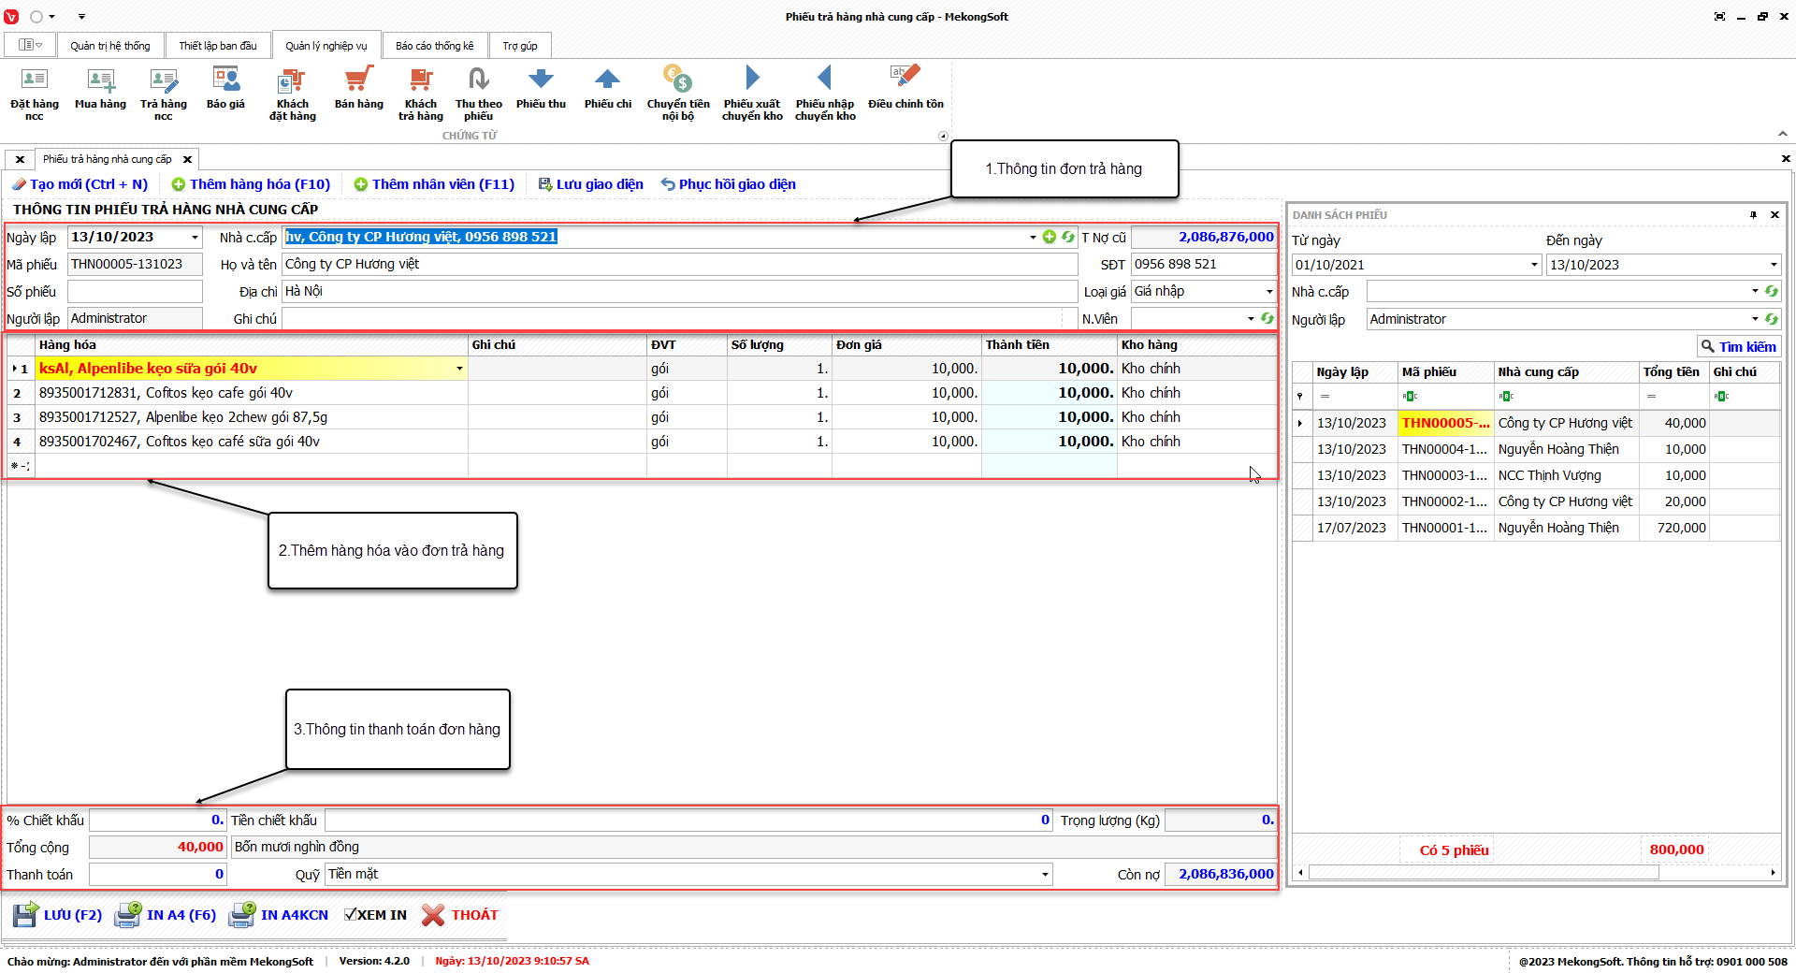Expand the Quỹ Tiền mặt dropdown
The image size is (1796, 973).
1045,875
